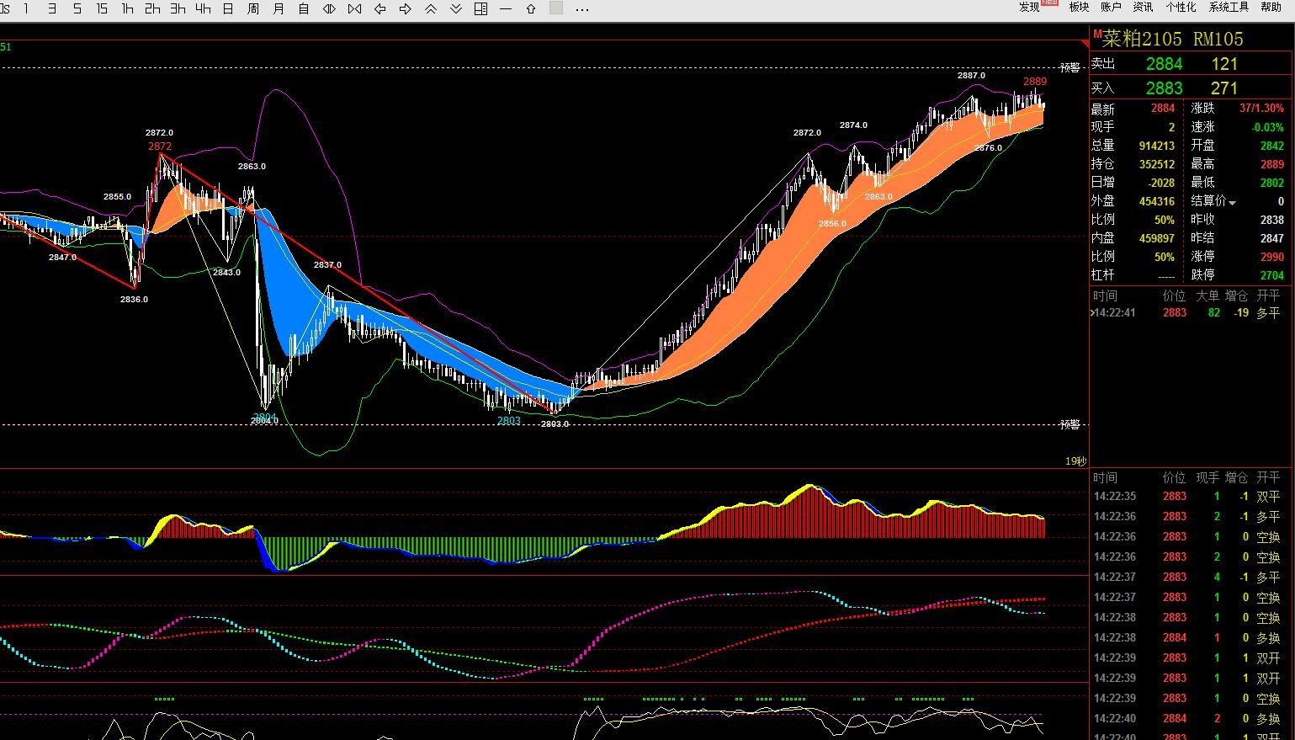This screenshot has width=1295, height=740.
Task: Select the 5-minute chart period
Action: 77,8
